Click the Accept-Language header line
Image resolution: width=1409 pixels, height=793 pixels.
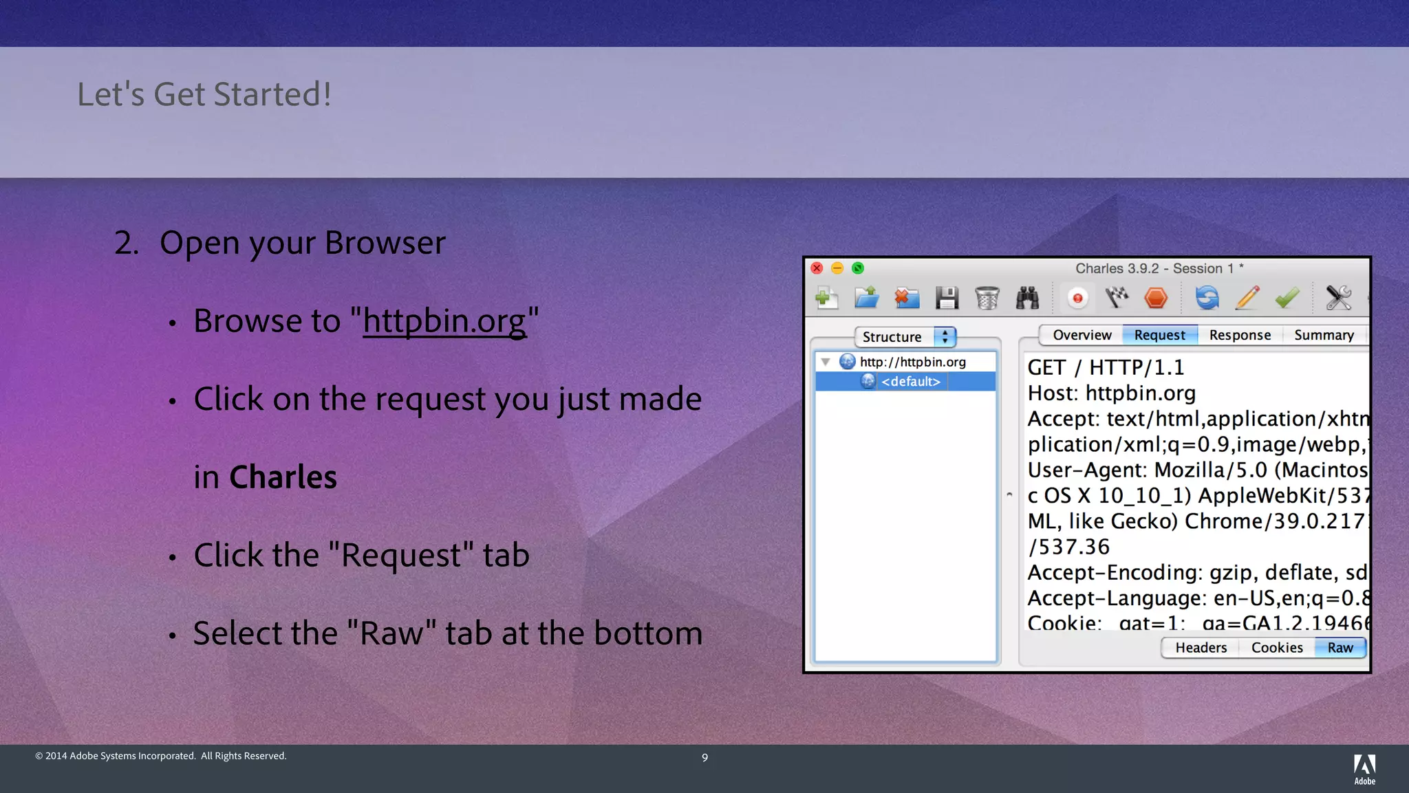click(x=1197, y=598)
